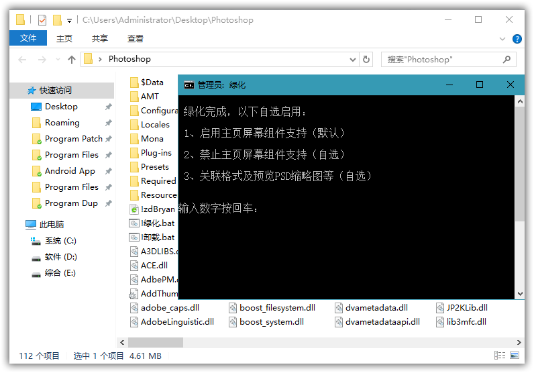Select the !zdBryan file

coord(154,209)
